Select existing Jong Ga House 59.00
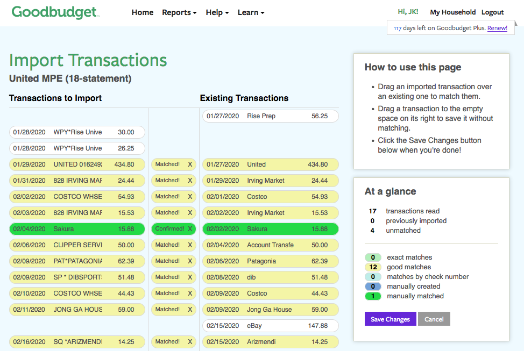The width and height of the screenshot is (524, 351). [x=271, y=309]
